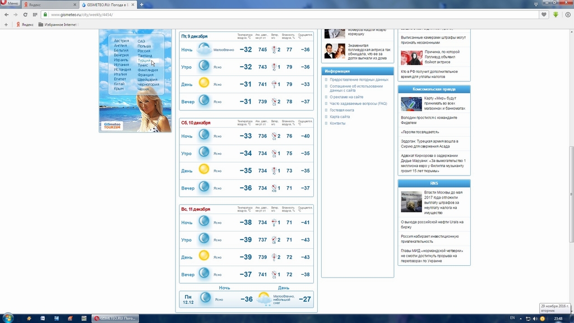
Task: Open the Избранное Internet bookmarks folder
Action: coord(58,25)
